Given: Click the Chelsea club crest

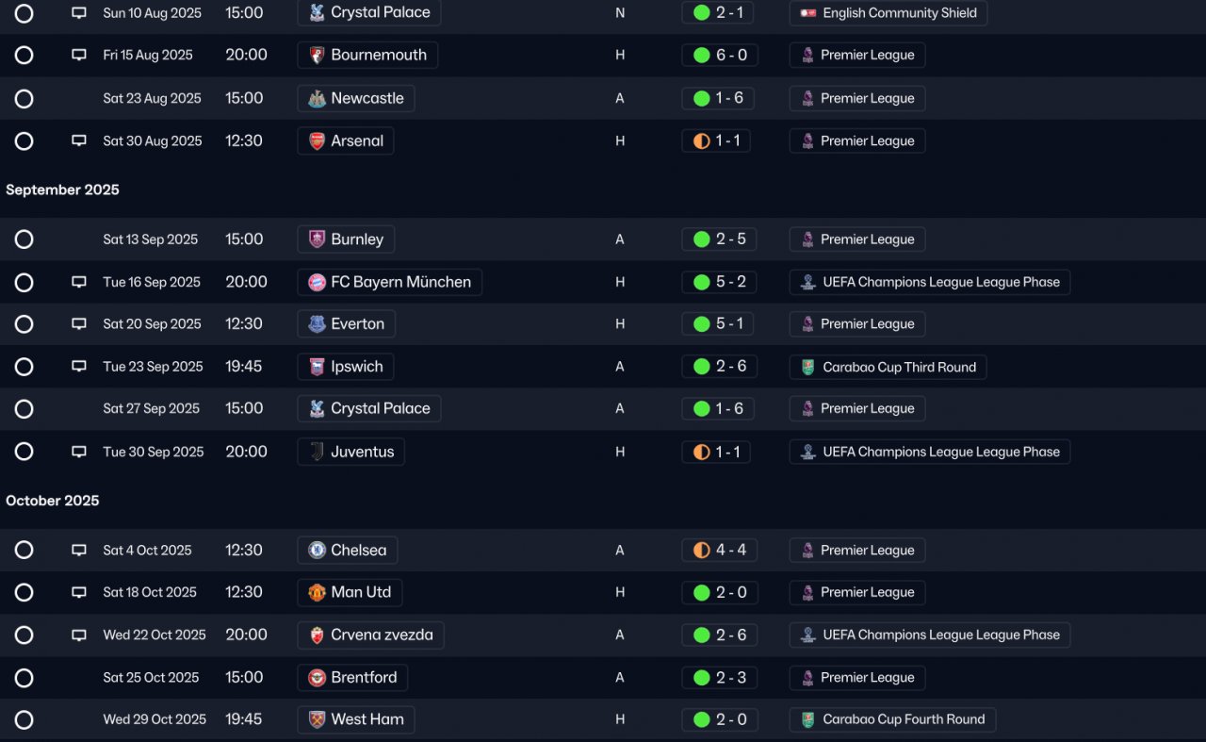Looking at the screenshot, I should pyautogui.click(x=318, y=550).
